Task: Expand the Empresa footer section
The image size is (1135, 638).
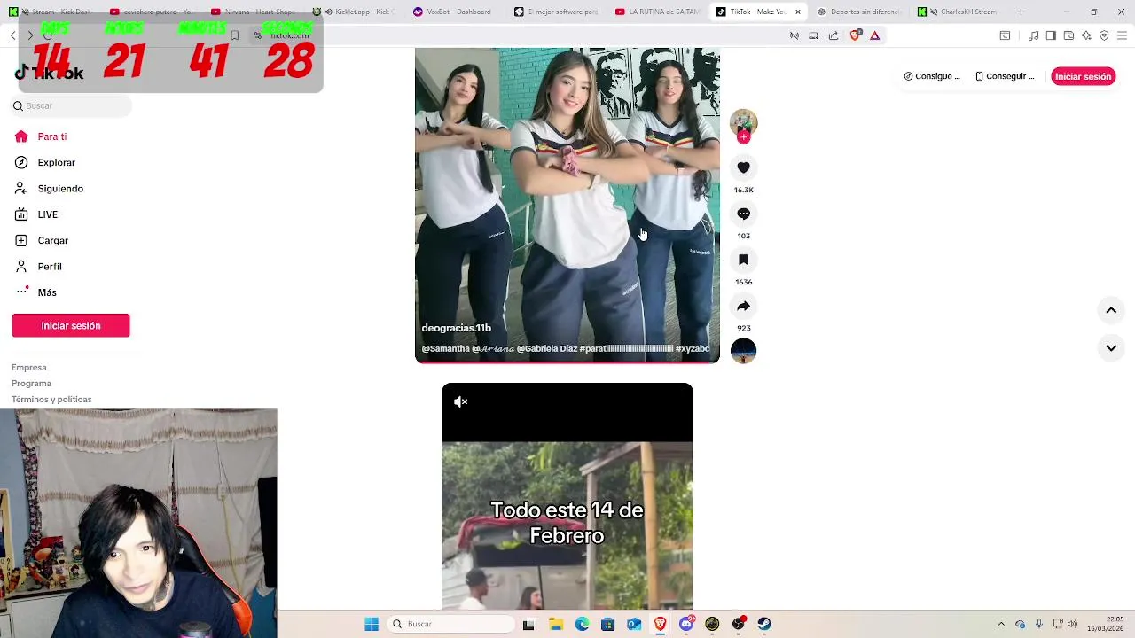Action: pyautogui.click(x=29, y=368)
